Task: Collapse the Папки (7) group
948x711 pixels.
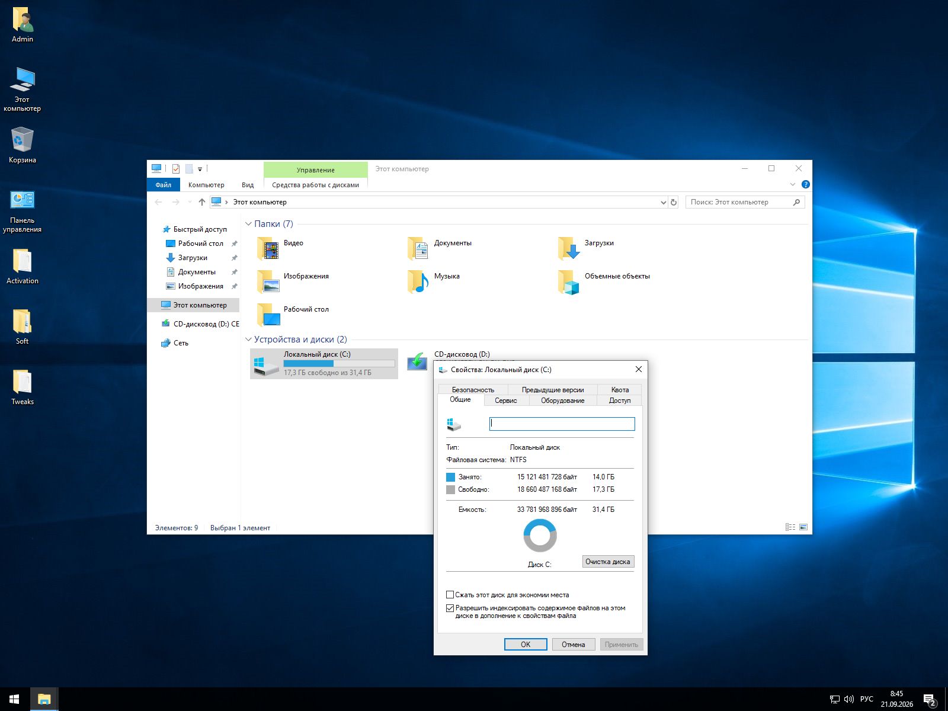Action: 248,224
